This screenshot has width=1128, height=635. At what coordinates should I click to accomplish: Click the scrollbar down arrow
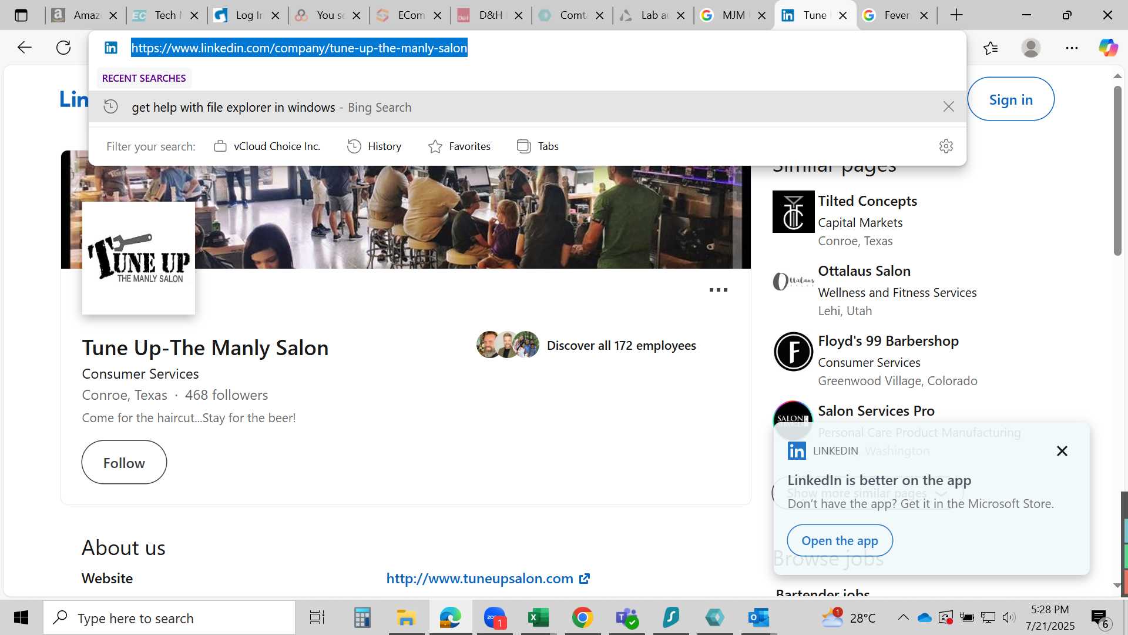(1117, 585)
